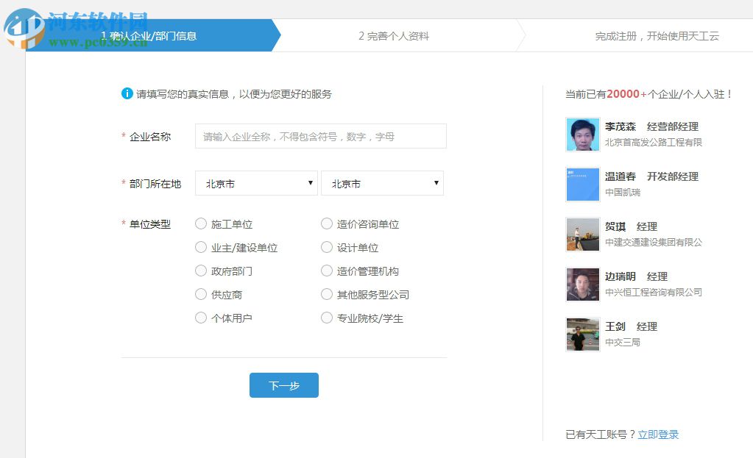Click the 立即登录 login link

tap(658, 434)
